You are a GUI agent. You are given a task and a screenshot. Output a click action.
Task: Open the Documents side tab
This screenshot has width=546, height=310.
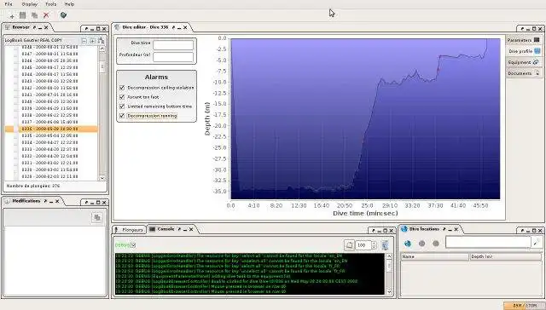point(523,73)
